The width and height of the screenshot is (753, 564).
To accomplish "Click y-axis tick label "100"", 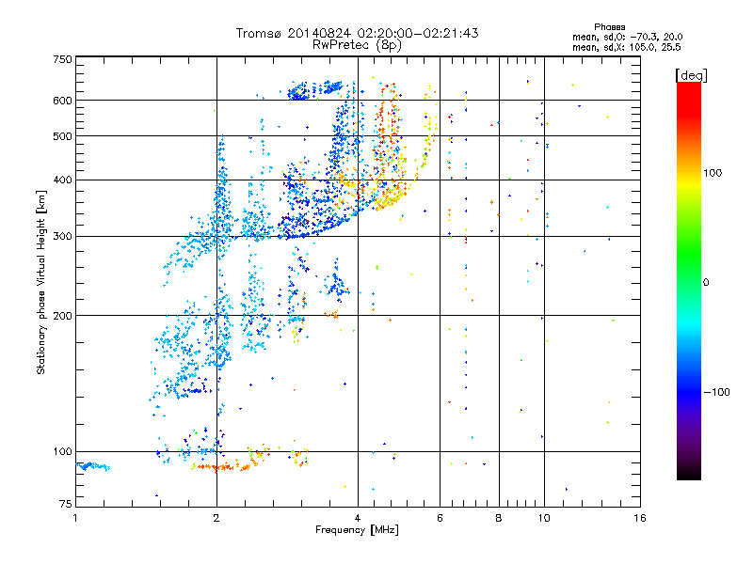I will [x=62, y=452].
